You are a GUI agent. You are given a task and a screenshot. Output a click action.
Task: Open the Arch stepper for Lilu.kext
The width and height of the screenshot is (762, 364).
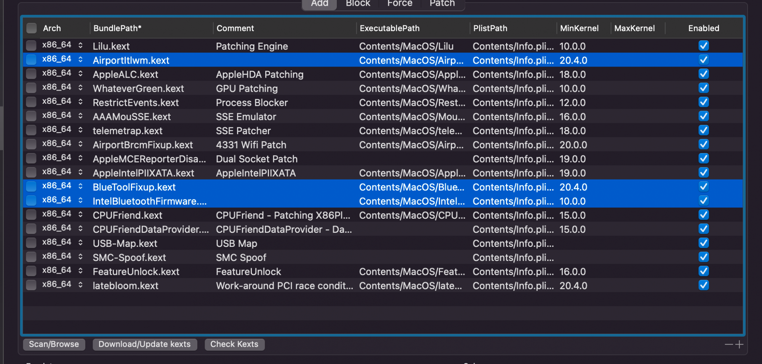coord(80,46)
